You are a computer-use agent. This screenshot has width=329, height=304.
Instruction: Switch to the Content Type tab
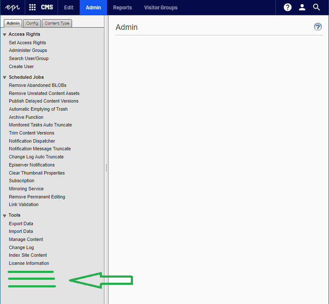click(57, 23)
